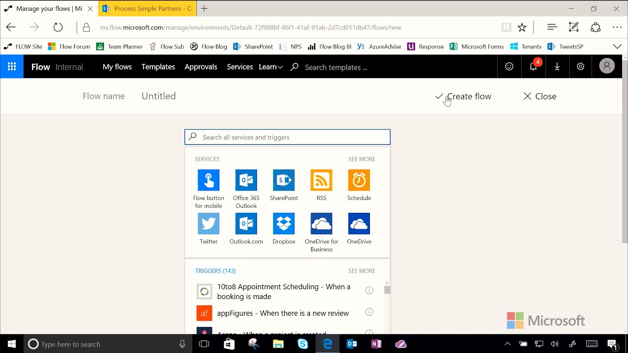See more triggers link
628x353 pixels.
(362, 271)
